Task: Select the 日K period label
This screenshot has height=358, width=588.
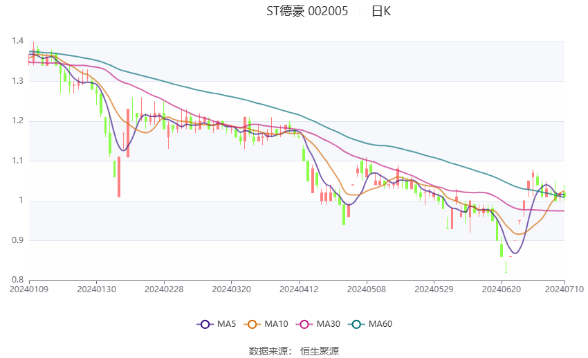Action: 380,11
